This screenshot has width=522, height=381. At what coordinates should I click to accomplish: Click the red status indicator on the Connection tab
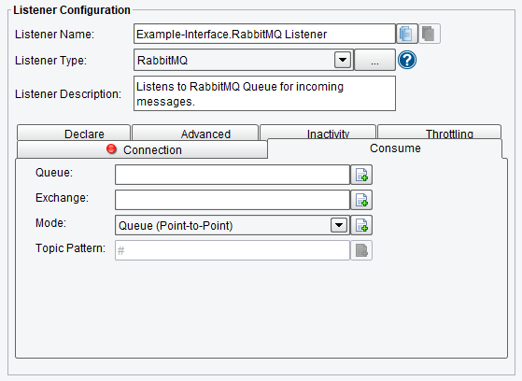coord(111,148)
